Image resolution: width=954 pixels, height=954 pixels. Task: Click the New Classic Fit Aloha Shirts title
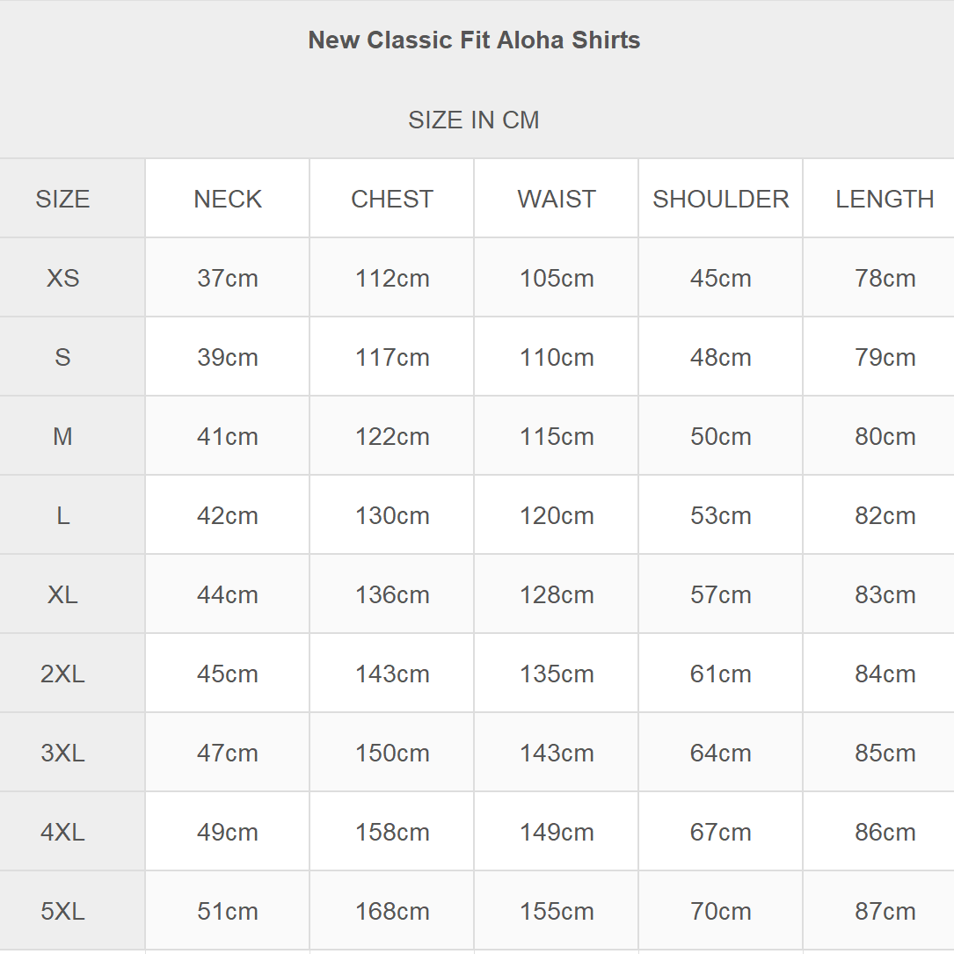tap(474, 40)
